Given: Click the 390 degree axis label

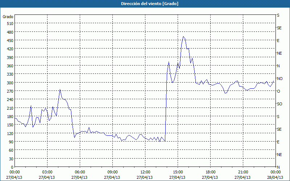Looking at the screenshot, I should (10, 58).
